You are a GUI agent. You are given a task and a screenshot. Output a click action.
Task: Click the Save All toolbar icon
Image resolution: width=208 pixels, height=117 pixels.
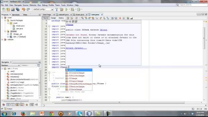pos(18,9)
